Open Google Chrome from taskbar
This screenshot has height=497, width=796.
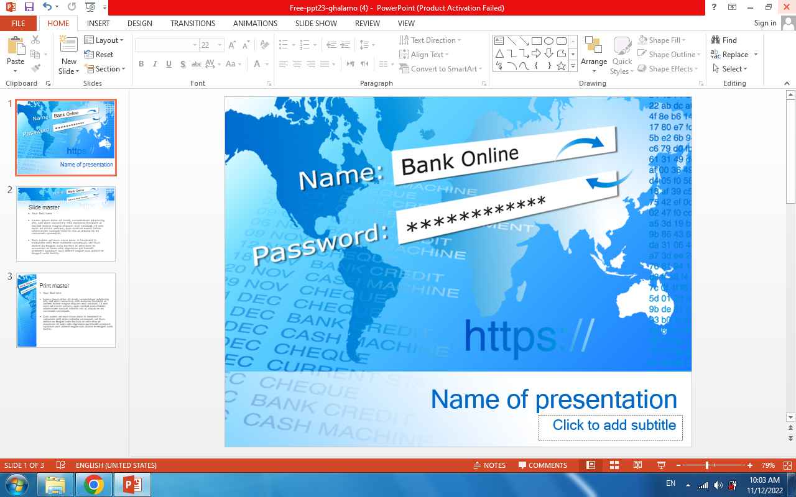94,484
